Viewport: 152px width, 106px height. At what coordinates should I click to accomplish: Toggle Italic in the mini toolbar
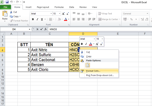tap(86, 44)
